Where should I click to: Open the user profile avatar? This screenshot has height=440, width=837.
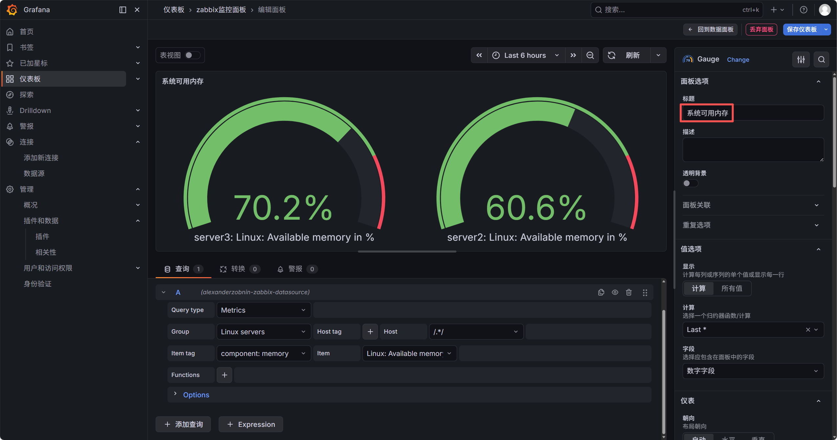pos(825,10)
